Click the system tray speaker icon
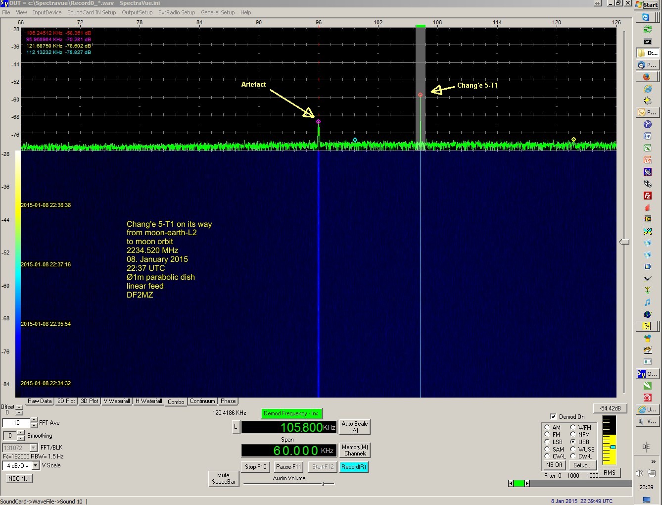The height and width of the screenshot is (505, 662). pos(640,473)
